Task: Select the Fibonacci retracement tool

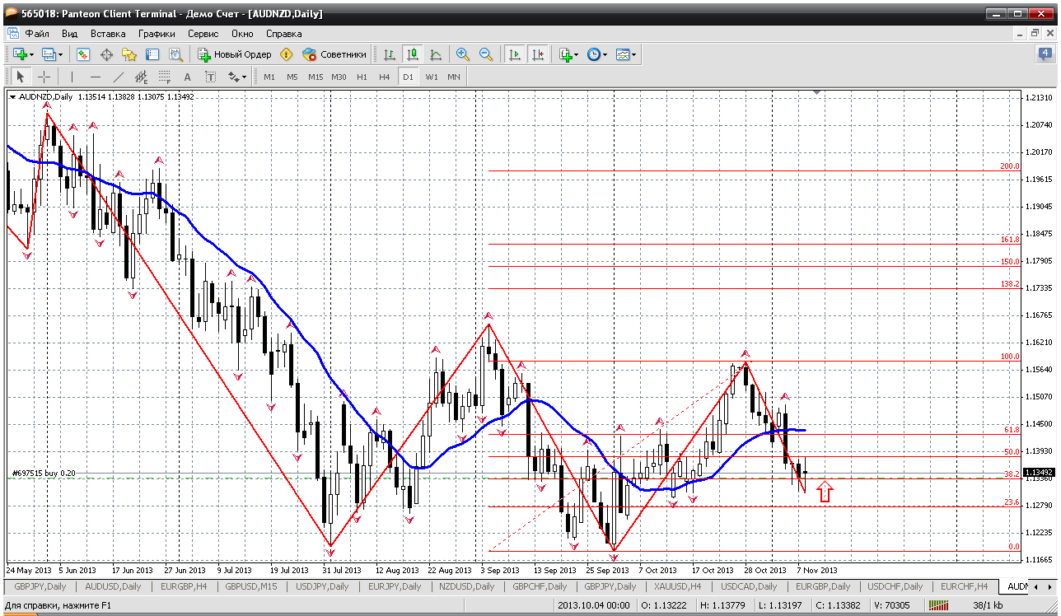Action: (165, 77)
